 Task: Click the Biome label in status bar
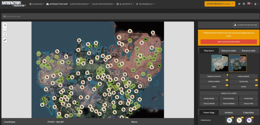tap(134, 122)
